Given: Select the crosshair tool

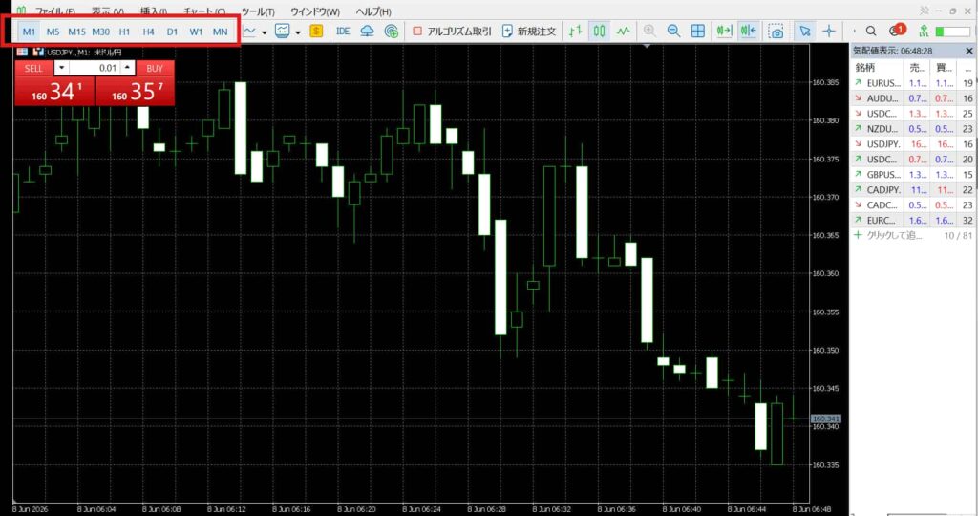Looking at the screenshot, I should click(829, 31).
